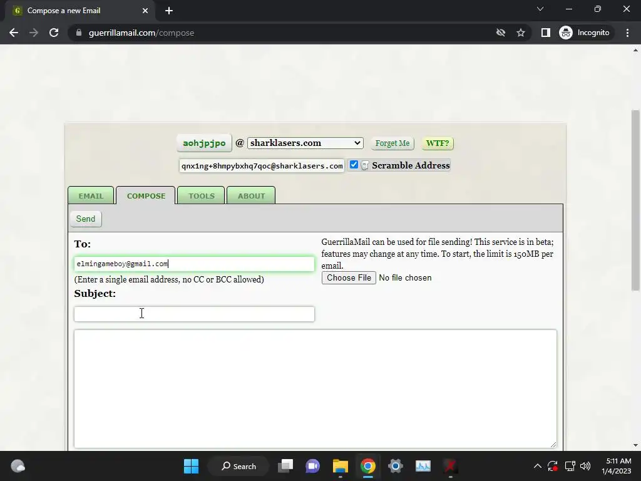Screen dimensions: 641x481
Task: Open the browser side panel icon
Action: tap(545, 33)
